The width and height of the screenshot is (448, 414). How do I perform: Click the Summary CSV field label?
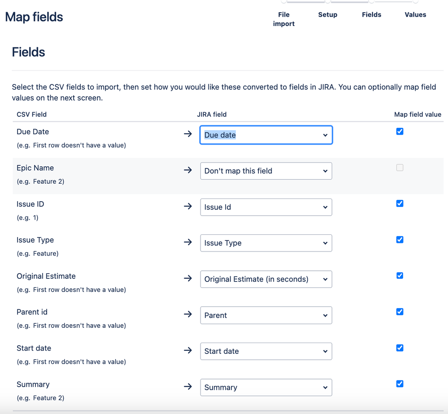(33, 384)
